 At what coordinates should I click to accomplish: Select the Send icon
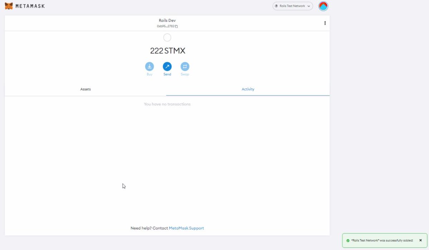coord(167,66)
